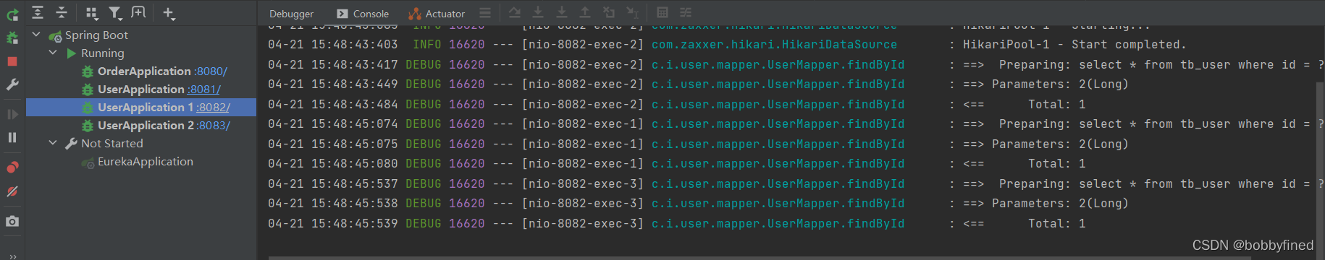Click the Open in New Tab icon
The image size is (1325, 260).
coord(138,12)
